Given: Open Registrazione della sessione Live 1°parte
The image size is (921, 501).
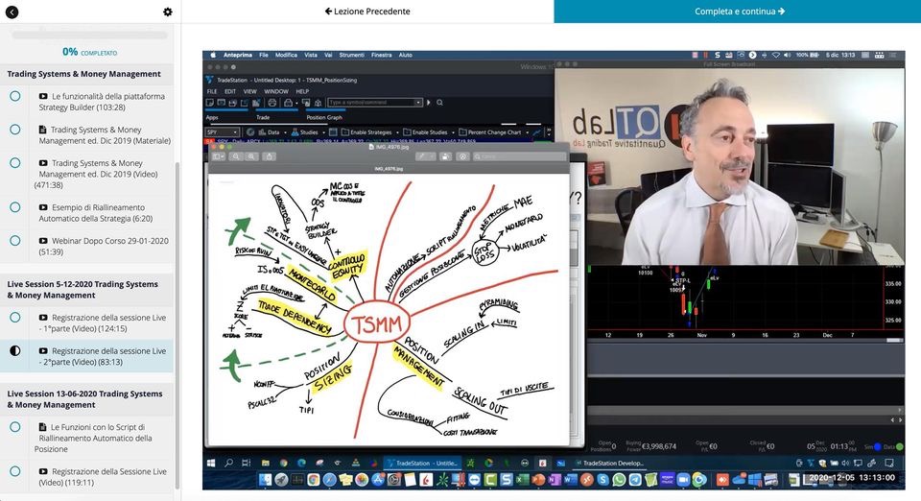Looking at the screenshot, I should click(x=103, y=323).
